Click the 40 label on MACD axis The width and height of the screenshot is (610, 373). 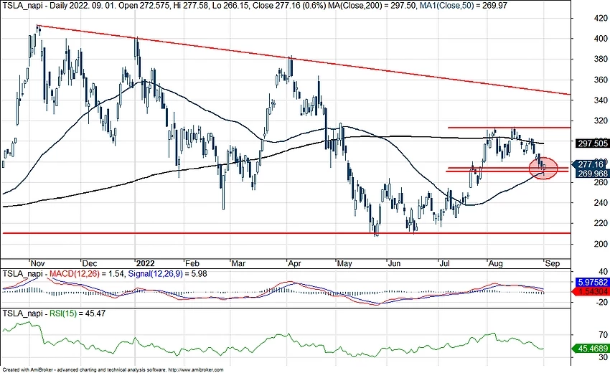pyautogui.click(x=603, y=271)
